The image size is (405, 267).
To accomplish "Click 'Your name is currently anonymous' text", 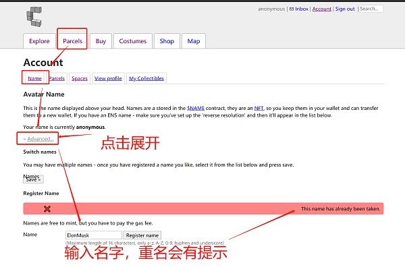I will coord(64,127).
